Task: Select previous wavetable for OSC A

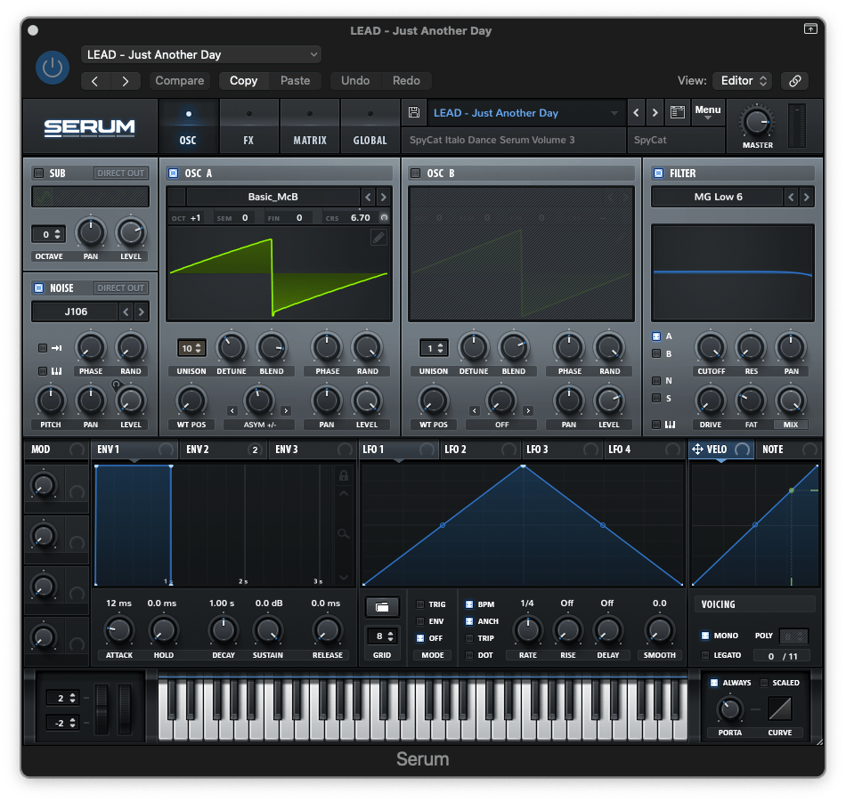Action: click(368, 197)
